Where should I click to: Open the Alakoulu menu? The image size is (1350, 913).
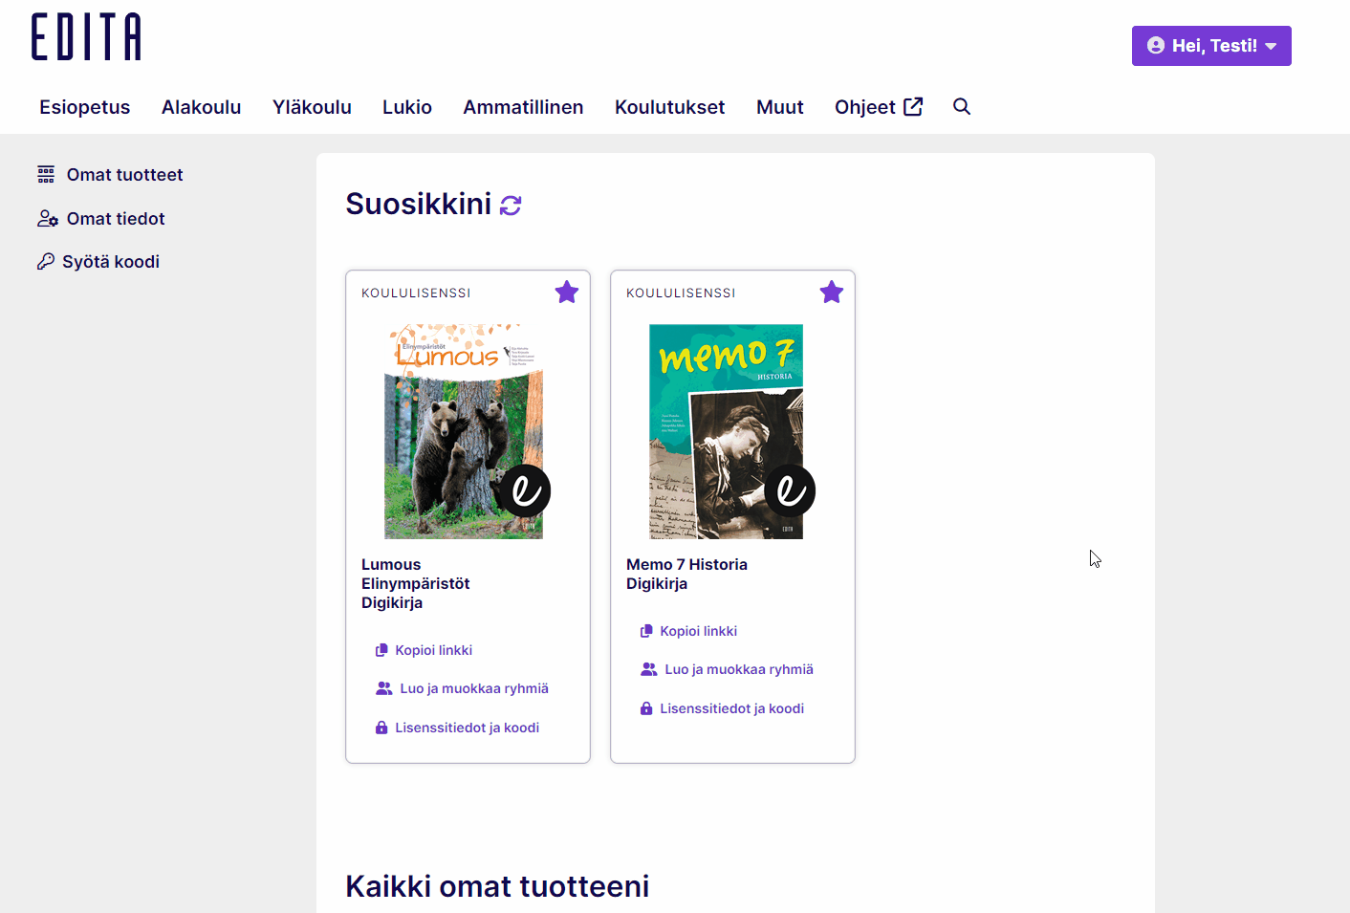202,107
